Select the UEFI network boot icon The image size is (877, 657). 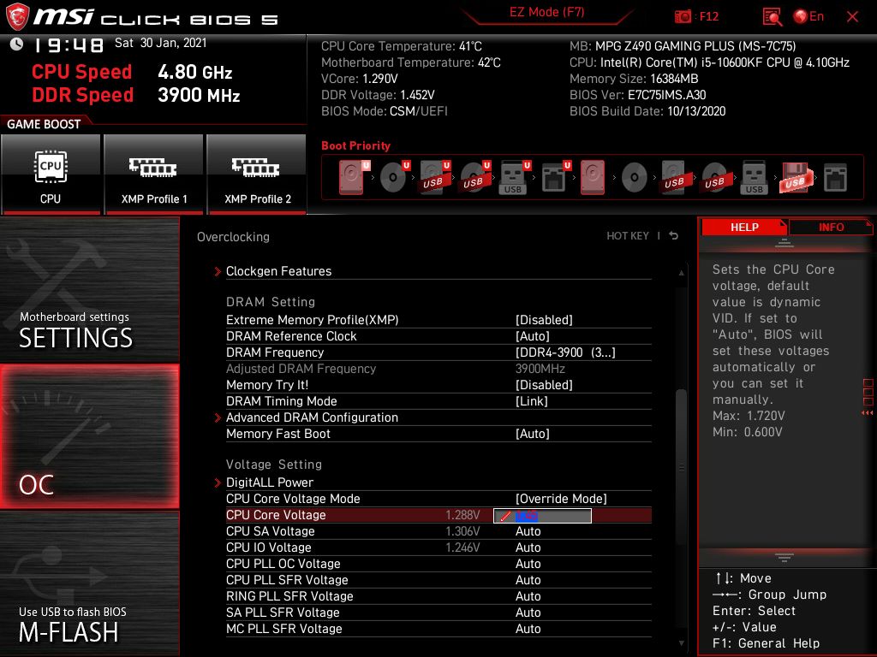tap(556, 178)
